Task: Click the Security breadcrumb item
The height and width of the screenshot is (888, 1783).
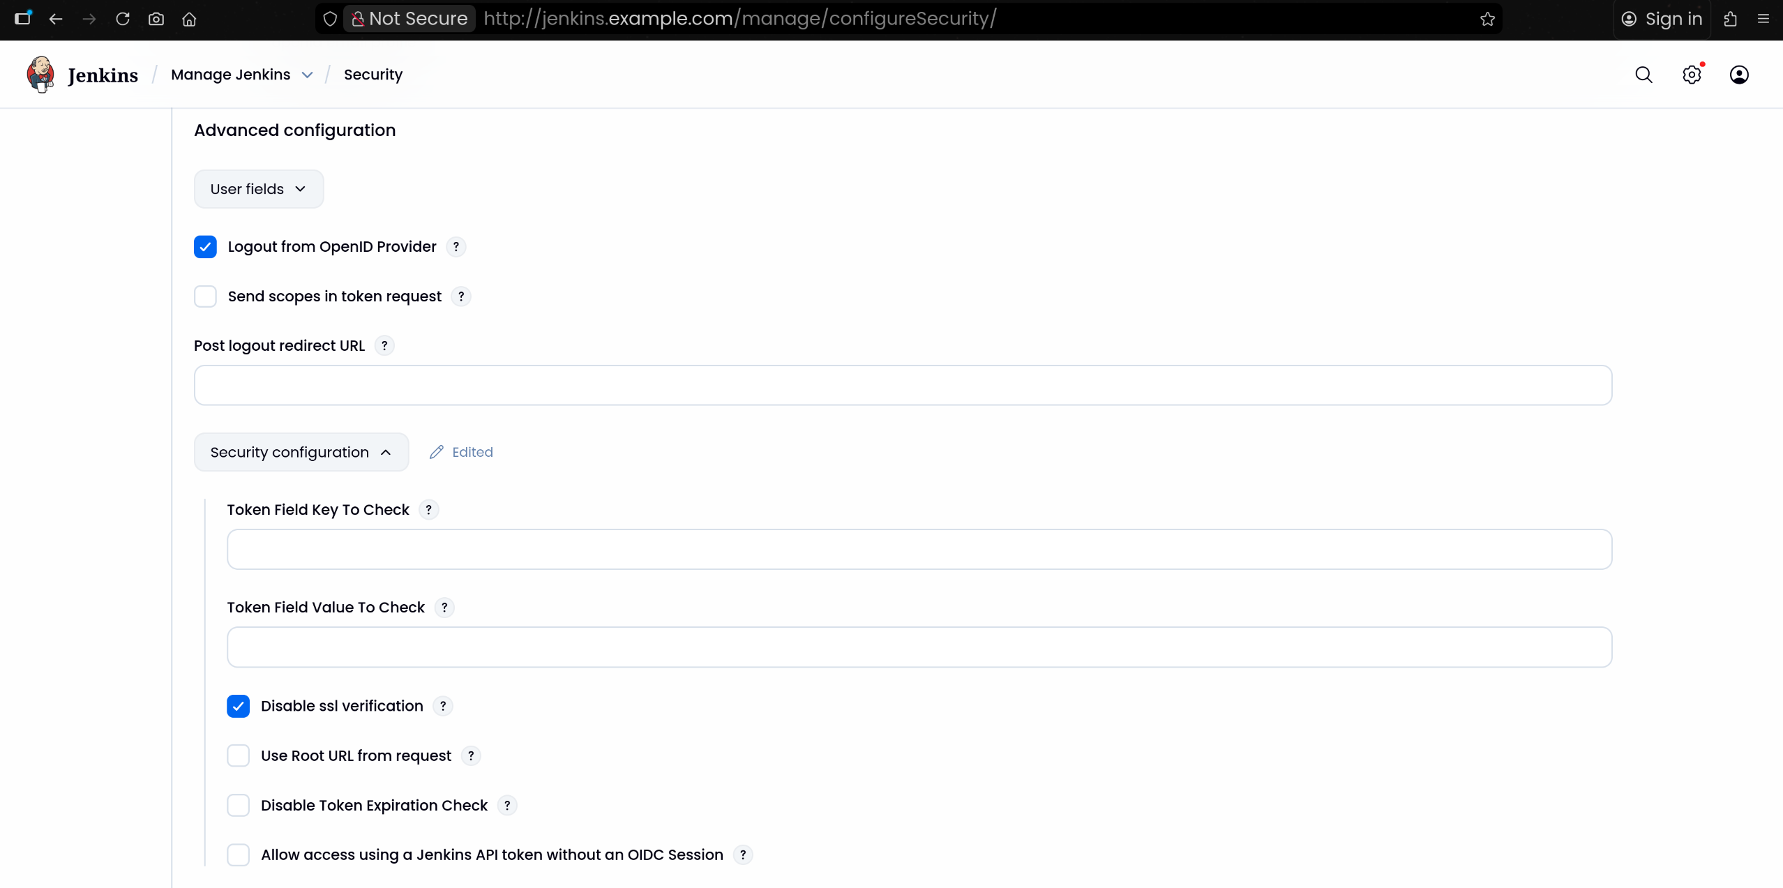Action: [373, 75]
